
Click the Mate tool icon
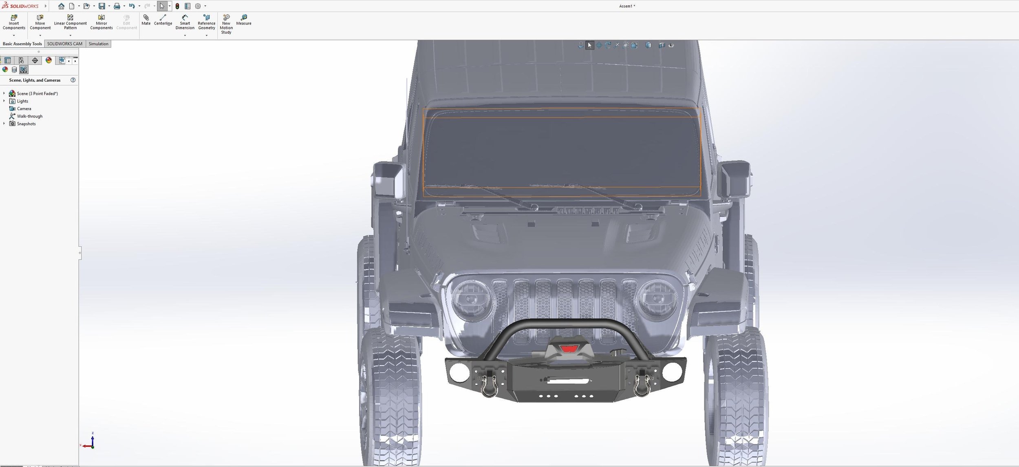(146, 18)
